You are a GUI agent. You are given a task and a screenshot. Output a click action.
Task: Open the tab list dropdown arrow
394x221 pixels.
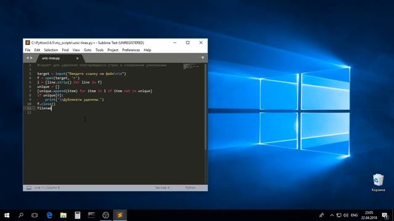coord(203,58)
